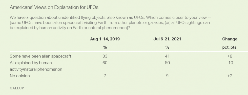The width and height of the screenshot is (248, 95).
Task: Click the 'pct. pts.' unit subheader
Action: (230, 47)
